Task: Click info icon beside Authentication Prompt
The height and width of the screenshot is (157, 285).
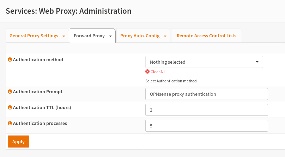Action: point(10,92)
